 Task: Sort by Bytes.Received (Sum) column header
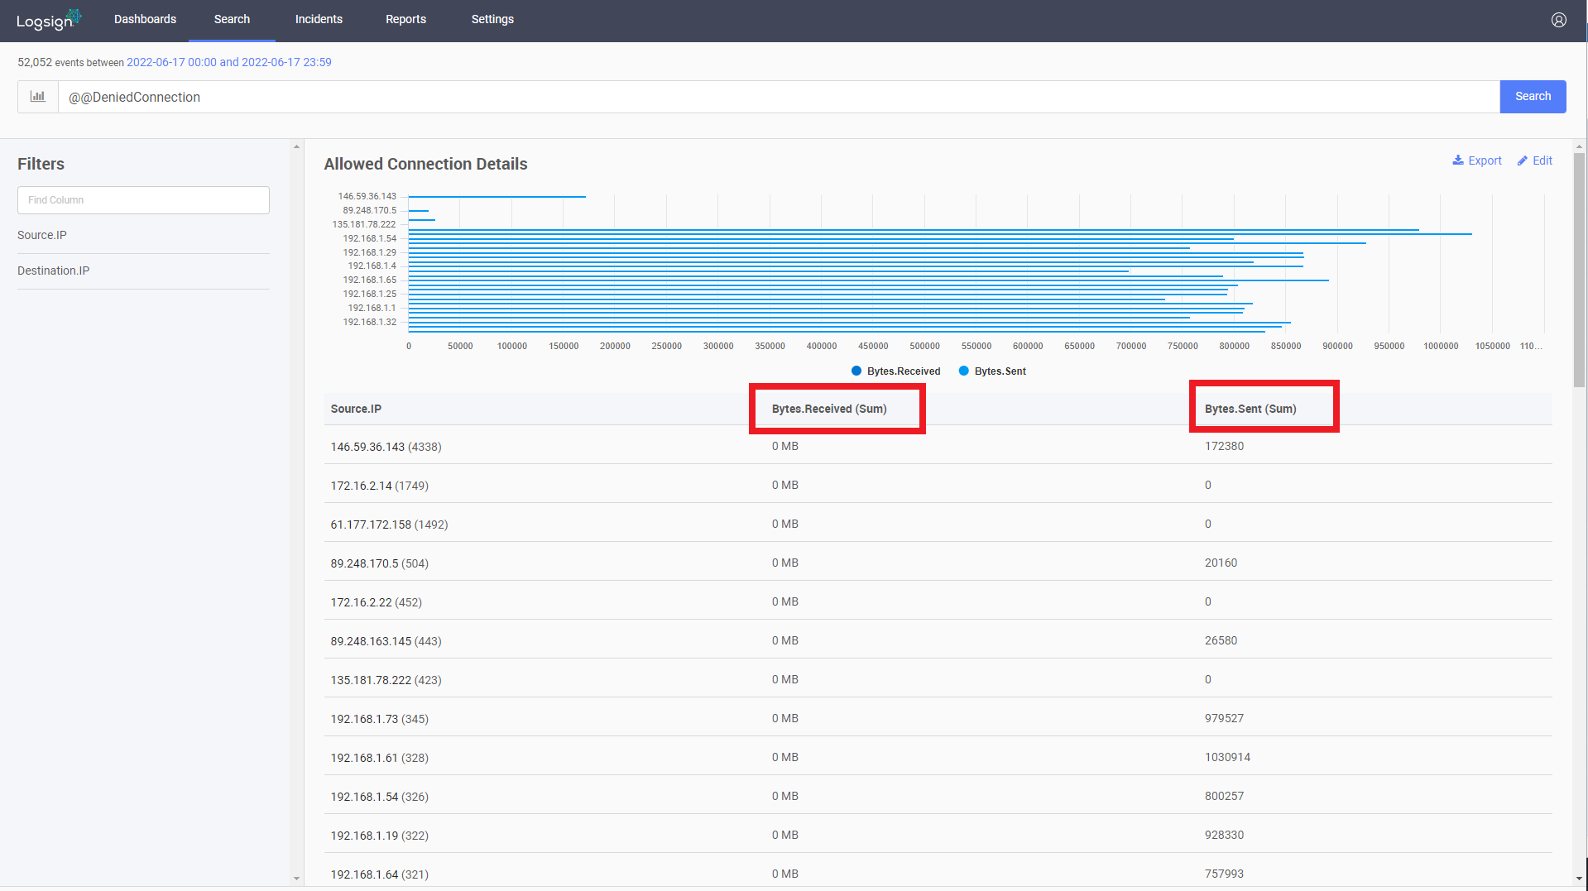[829, 409]
